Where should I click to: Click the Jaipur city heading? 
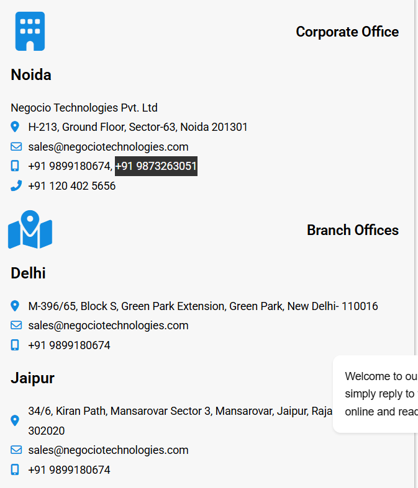(32, 378)
